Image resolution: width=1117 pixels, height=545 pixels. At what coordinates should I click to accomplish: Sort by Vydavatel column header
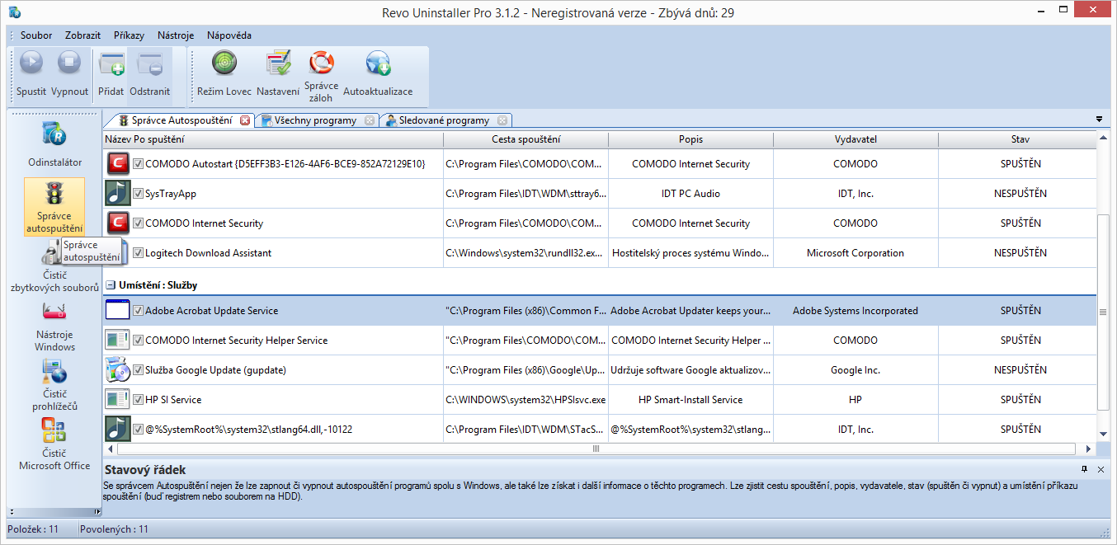[x=855, y=139]
